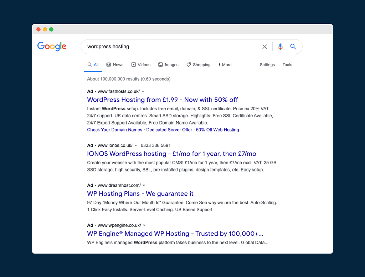
Task: Go to the Shopping tab
Action: 199,65
